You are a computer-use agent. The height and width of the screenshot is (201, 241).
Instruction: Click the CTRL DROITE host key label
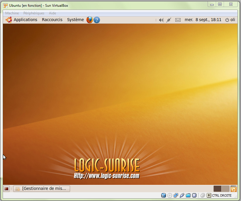click(222, 195)
